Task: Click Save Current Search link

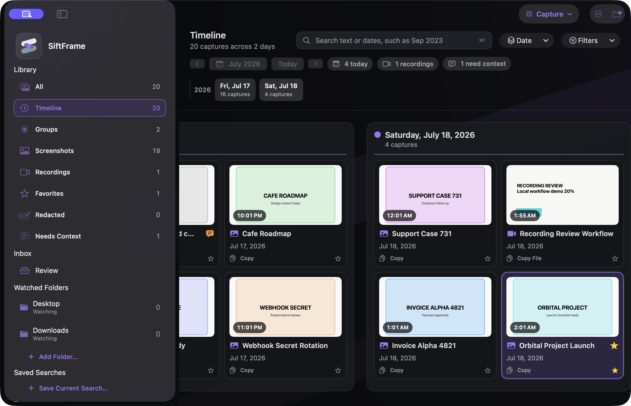Action: pyautogui.click(x=68, y=388)
